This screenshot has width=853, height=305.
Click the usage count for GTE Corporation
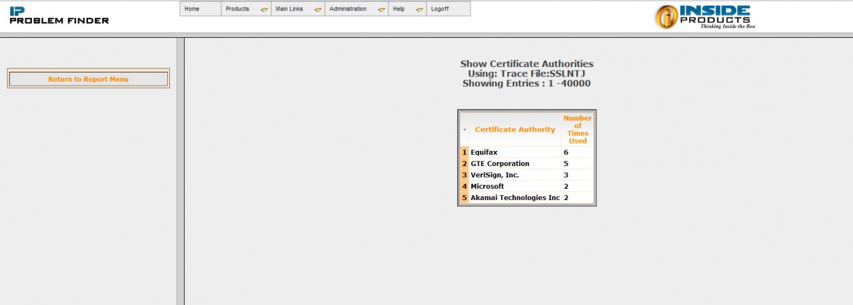pos(566,163)
